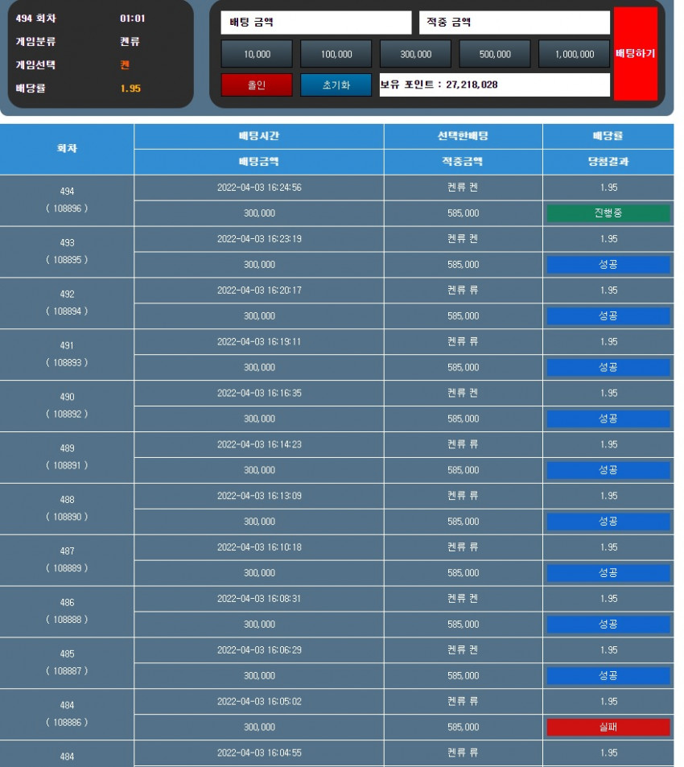
Task: Select the timestamp 2022-04-03 16:16:35
Action: tap(259, 393)
